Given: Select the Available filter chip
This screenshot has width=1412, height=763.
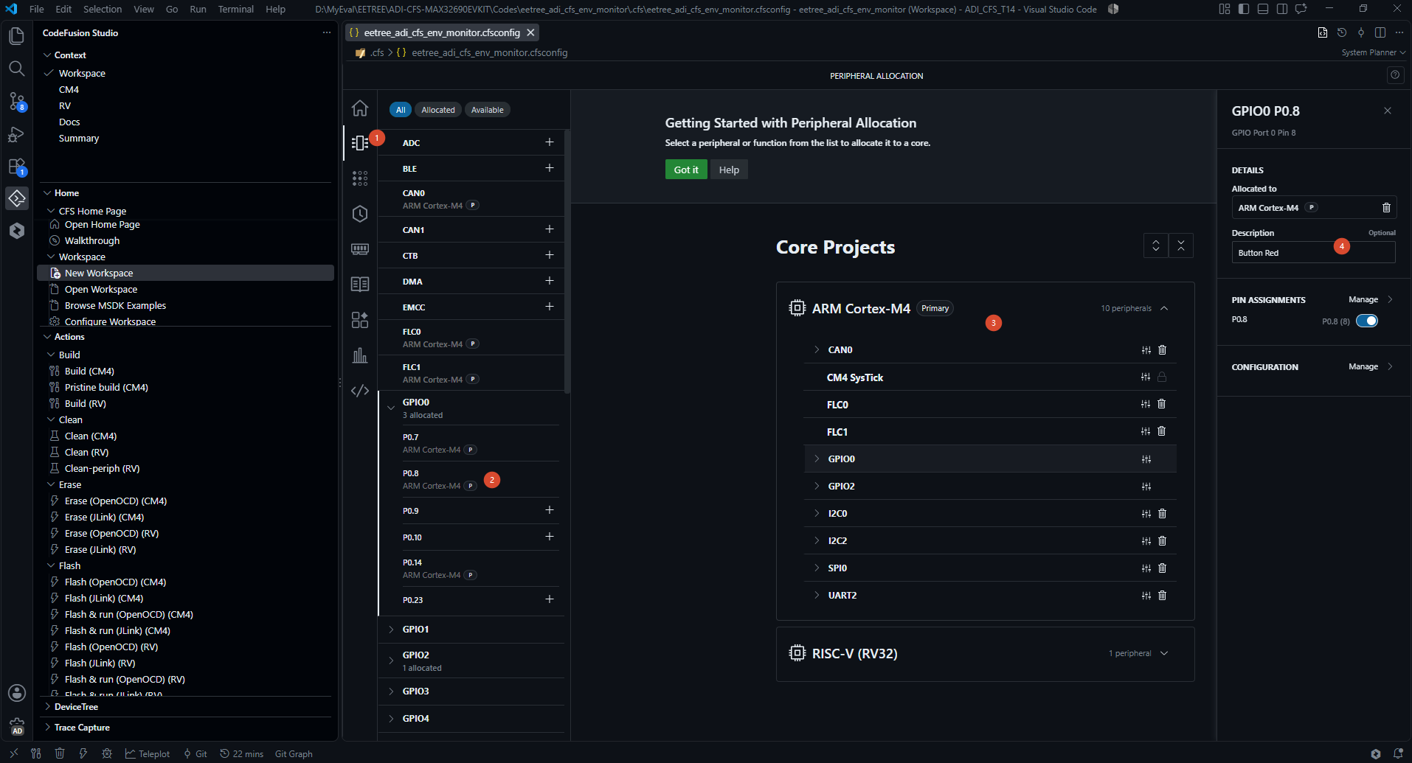Looking at the screenshot, I should click(488, 110).
